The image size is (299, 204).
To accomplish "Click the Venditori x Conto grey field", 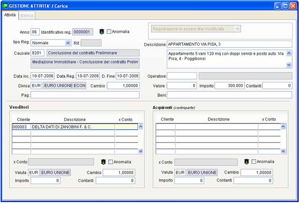I will tap(61, 162).
